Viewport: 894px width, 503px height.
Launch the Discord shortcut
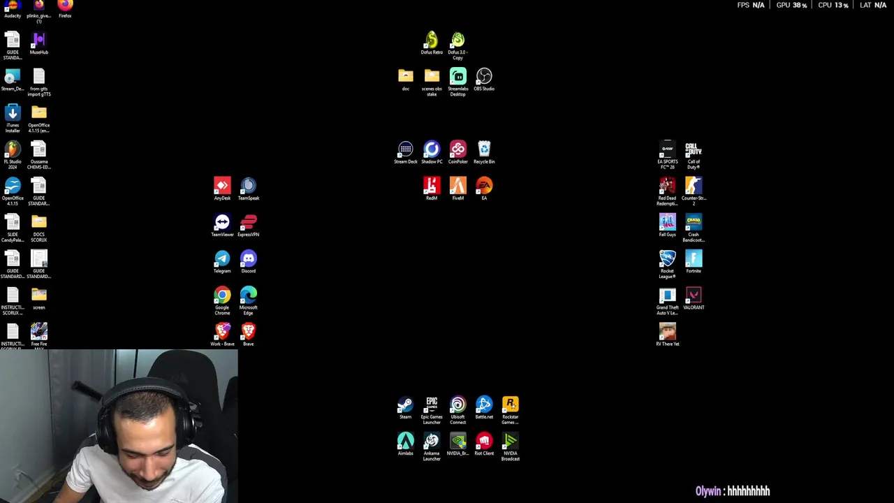249,261
